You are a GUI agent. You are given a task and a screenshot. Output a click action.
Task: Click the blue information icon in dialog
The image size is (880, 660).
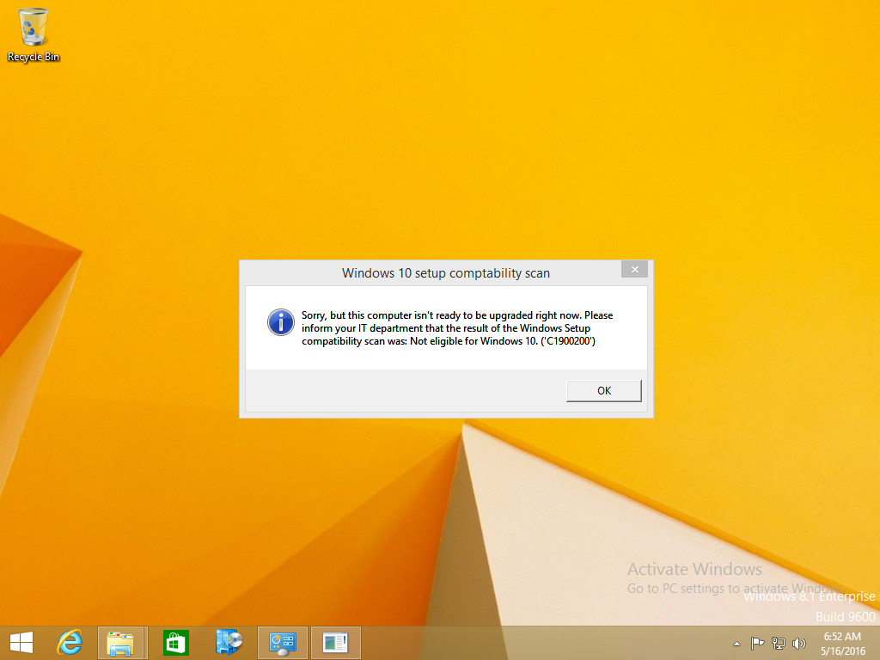(x=281, y=322)
